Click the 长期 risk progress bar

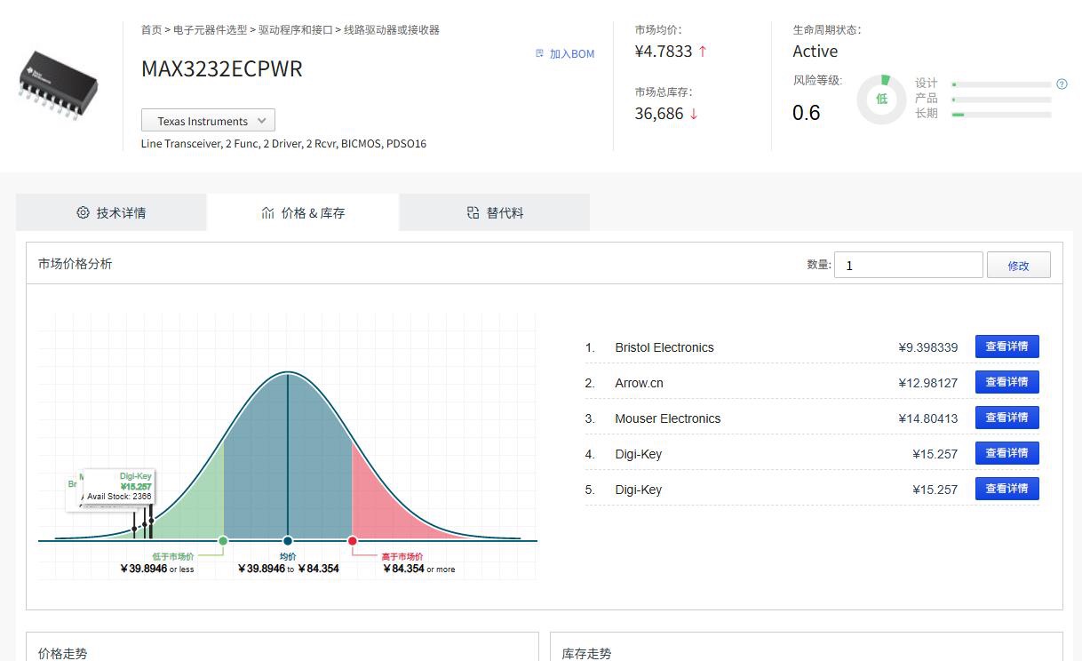(x=1001, y=115)
